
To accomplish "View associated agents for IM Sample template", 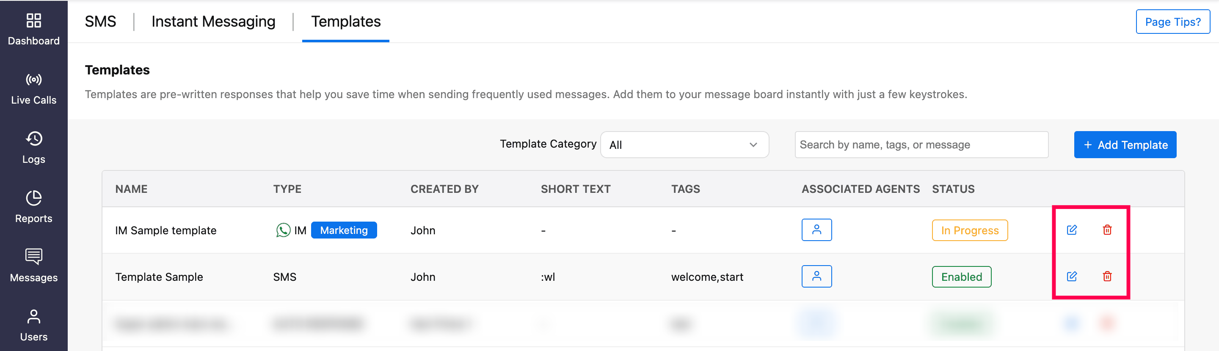I will 816,230.
